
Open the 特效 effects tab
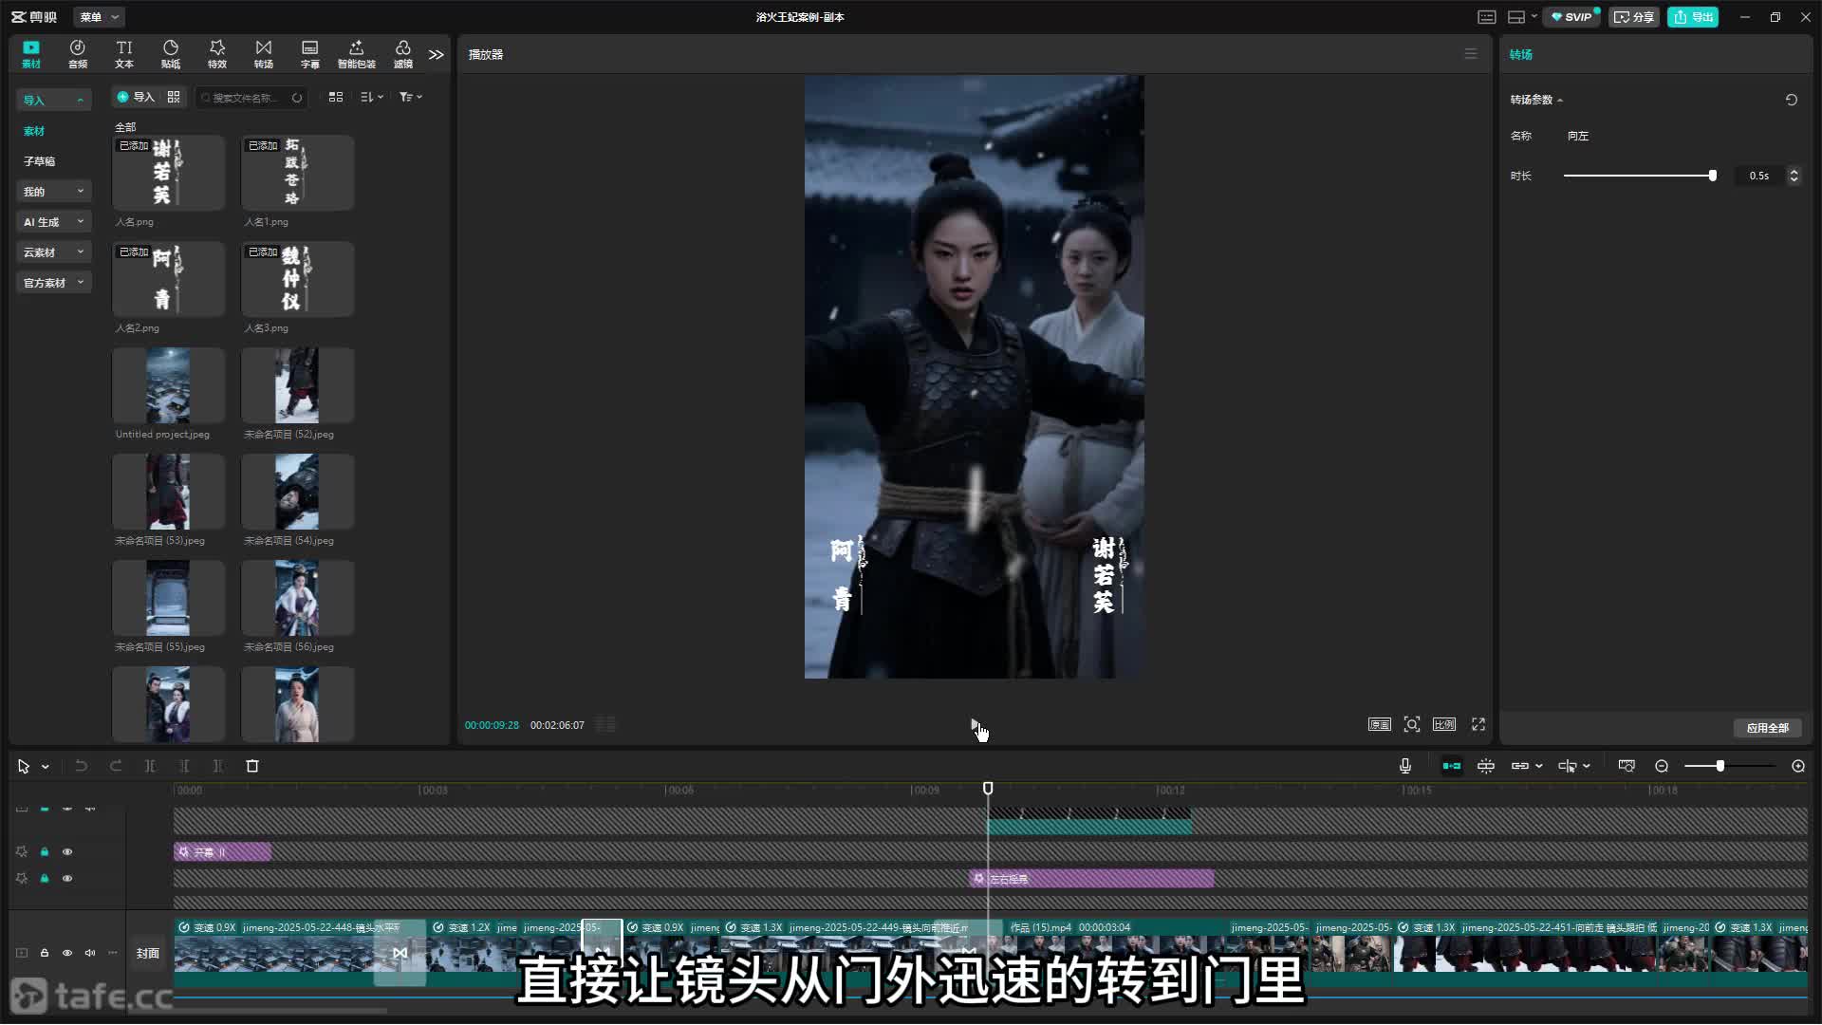point(217,54)
